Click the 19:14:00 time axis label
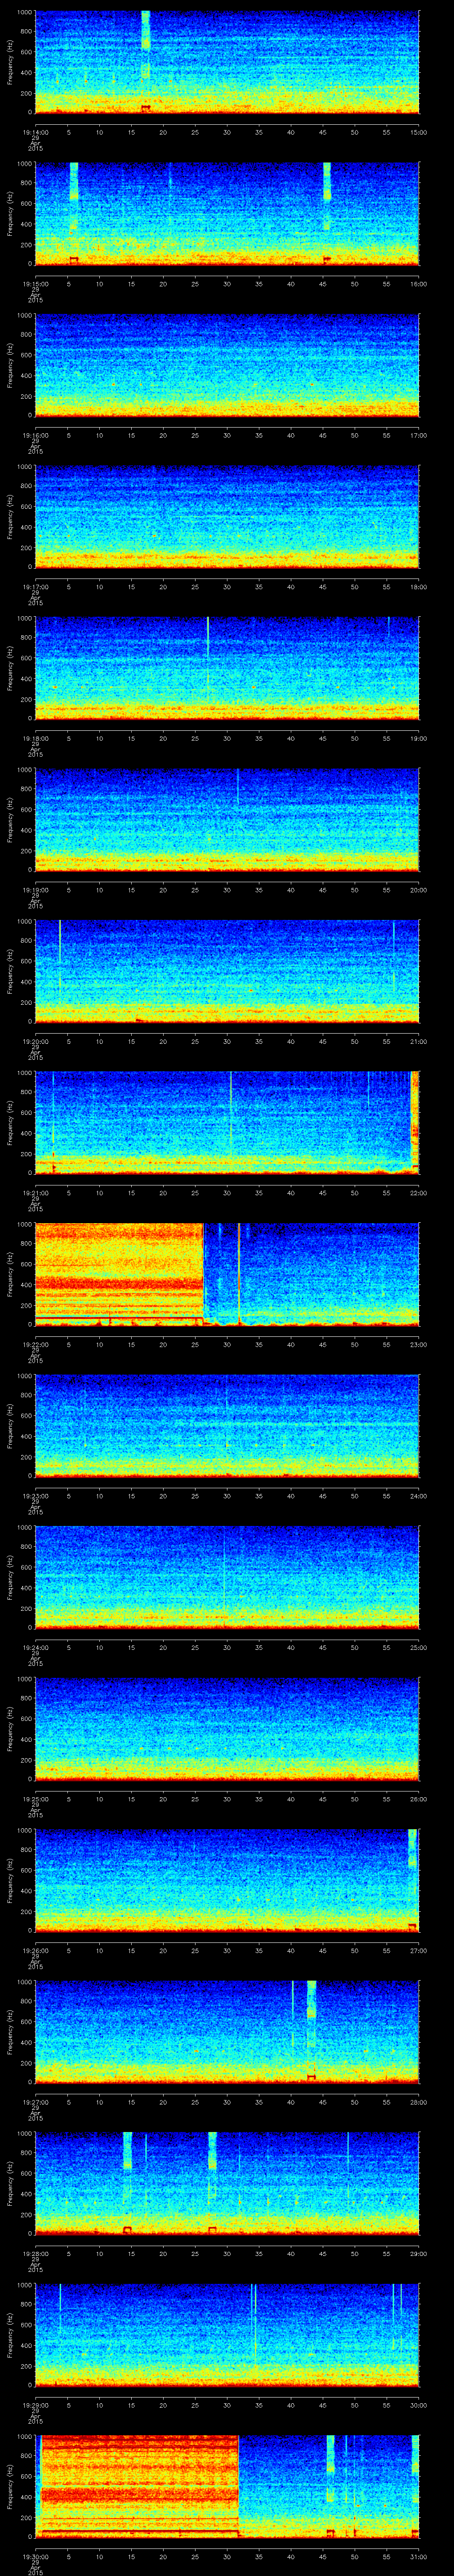 (x=35, y=132)
